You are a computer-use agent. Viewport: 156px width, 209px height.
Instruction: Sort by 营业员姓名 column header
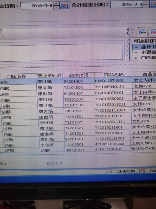(49, 76)
